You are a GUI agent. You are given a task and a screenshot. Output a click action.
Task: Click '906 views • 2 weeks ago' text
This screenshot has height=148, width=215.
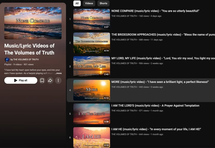coord(151,63)
